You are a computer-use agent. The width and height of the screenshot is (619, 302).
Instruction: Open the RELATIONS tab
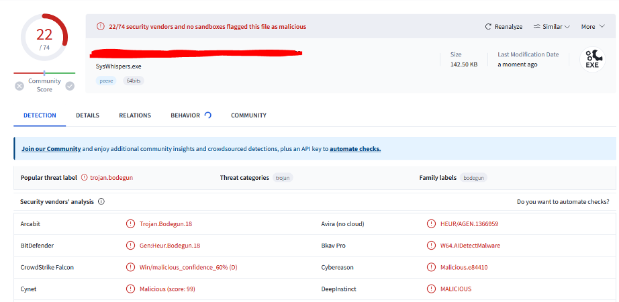tap(135, 115)
